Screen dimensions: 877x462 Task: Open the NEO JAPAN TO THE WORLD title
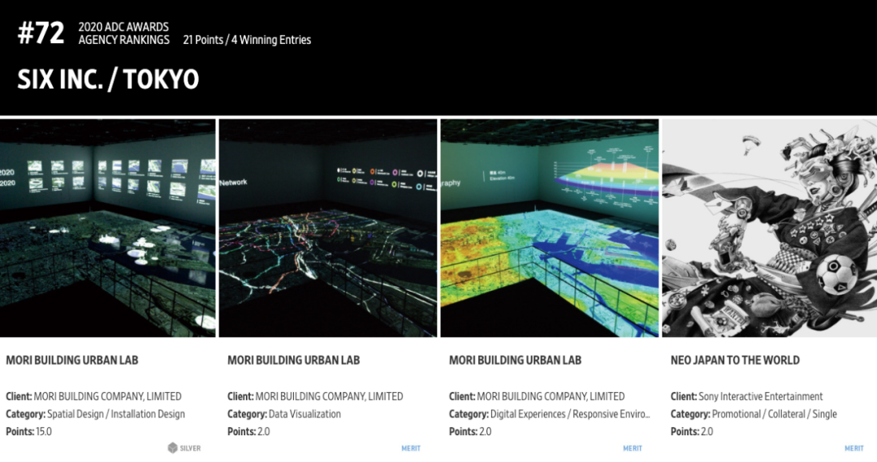735,361
